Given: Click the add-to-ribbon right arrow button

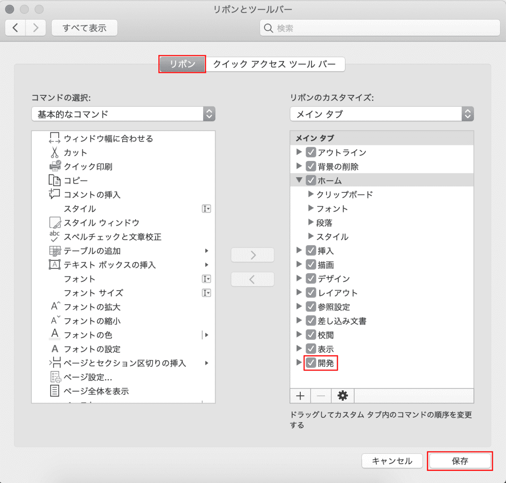Looking at the screenshot, I should coord(253,255).
